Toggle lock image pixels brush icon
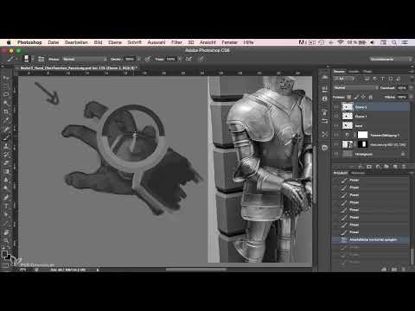This screenshot has height=311, width=415. [x=356, y=98]
